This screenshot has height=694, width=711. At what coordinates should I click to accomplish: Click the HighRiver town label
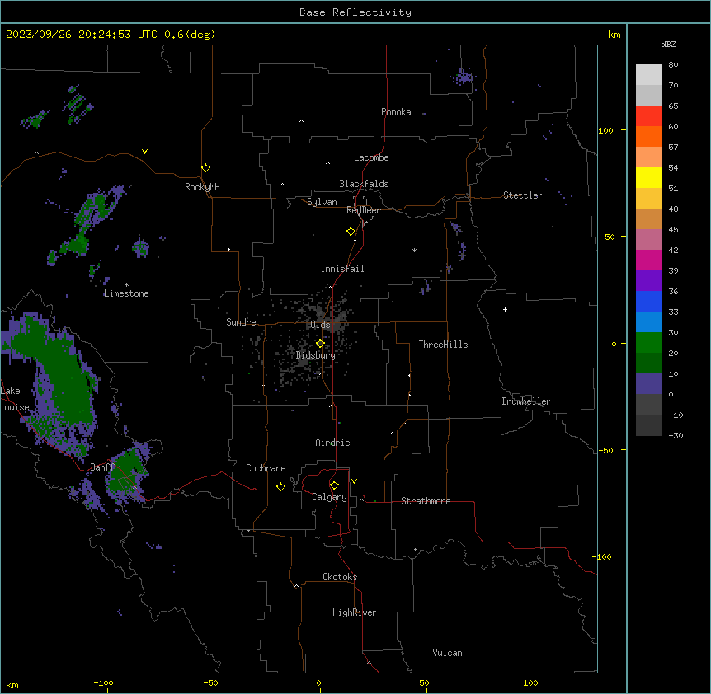point(355,612)
